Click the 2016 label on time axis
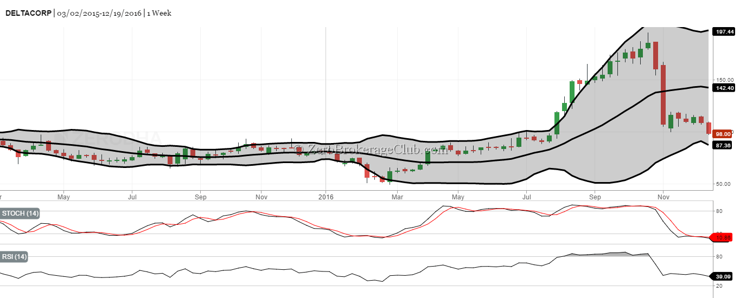The width and height of the screenshot is (740, 298). click(x=326, y=196)
